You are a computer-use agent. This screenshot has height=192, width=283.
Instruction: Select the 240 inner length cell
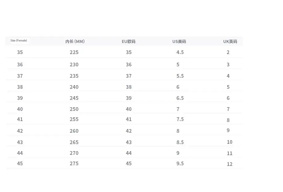[x=74, y=87]
